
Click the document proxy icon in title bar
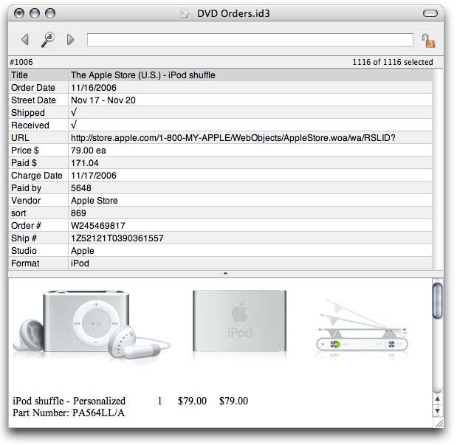tap(185, 13)
